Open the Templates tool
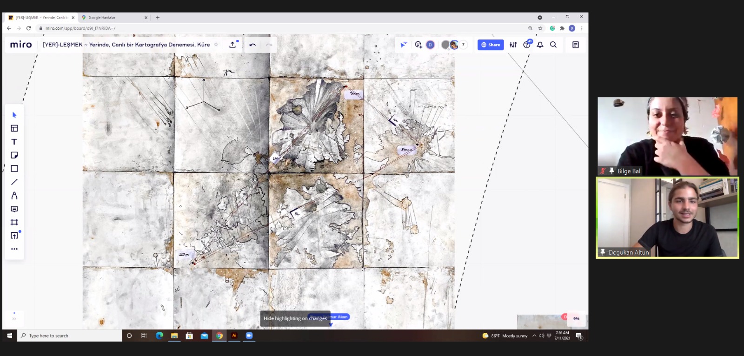 click(x=14, y=128)
